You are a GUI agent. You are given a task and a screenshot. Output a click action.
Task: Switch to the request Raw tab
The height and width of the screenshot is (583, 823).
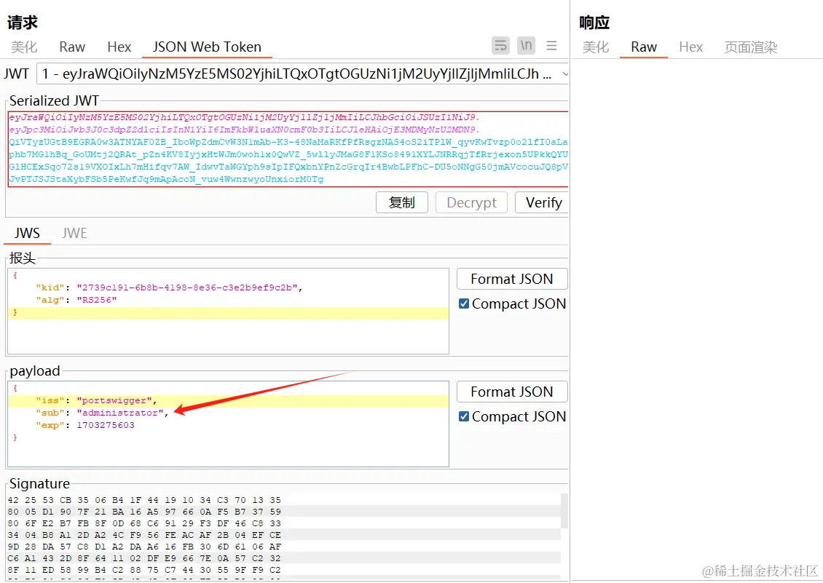pos(72,47)
